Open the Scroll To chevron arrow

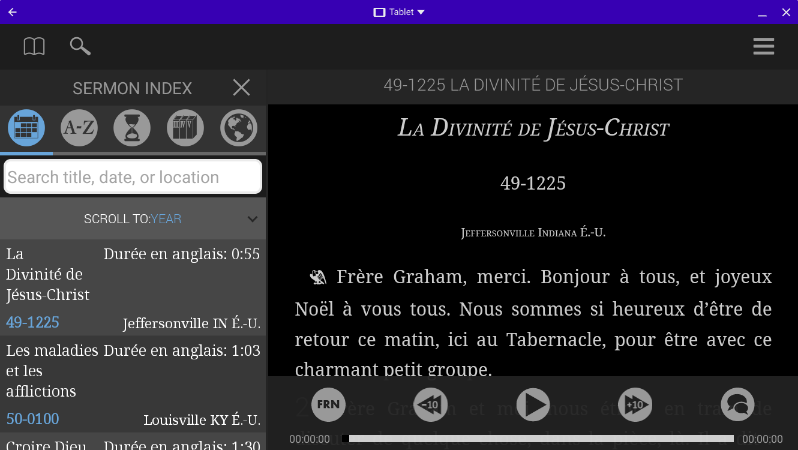253,219
